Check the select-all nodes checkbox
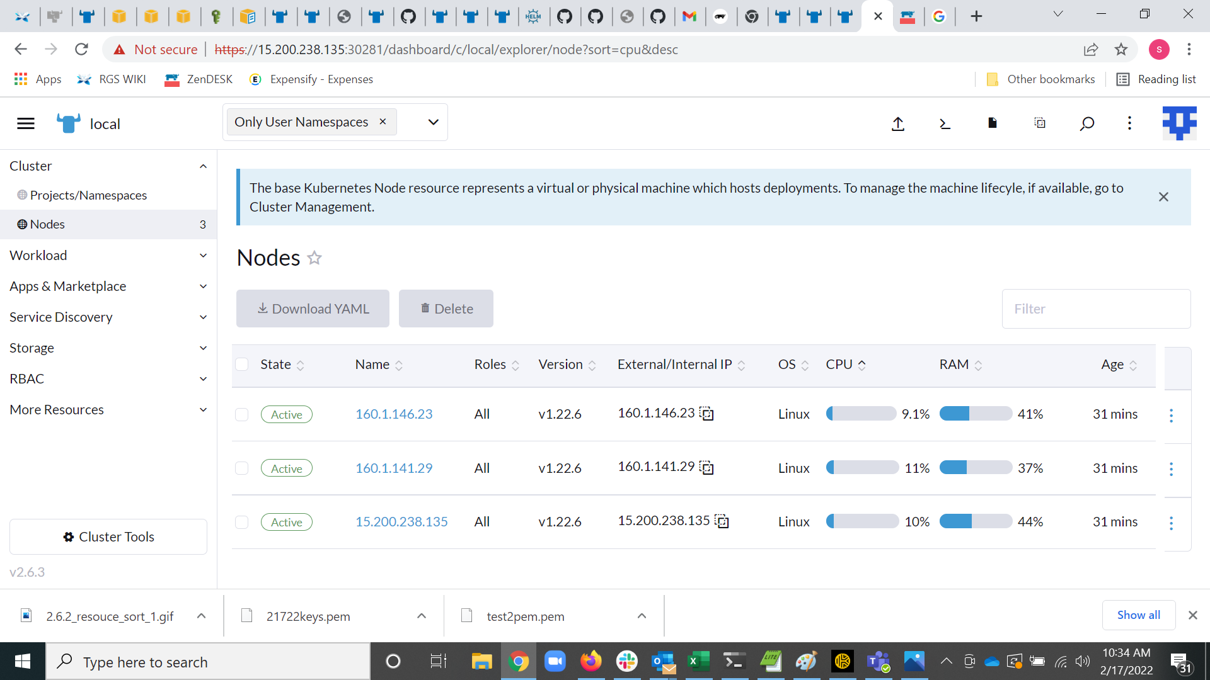Image resolution: width=1210 pixels, height=680 pixels. (241, 364)
